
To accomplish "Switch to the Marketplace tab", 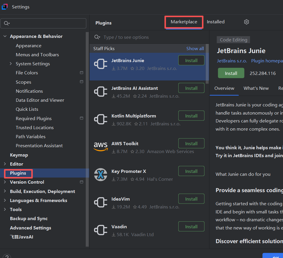I will tap(184, 22).
